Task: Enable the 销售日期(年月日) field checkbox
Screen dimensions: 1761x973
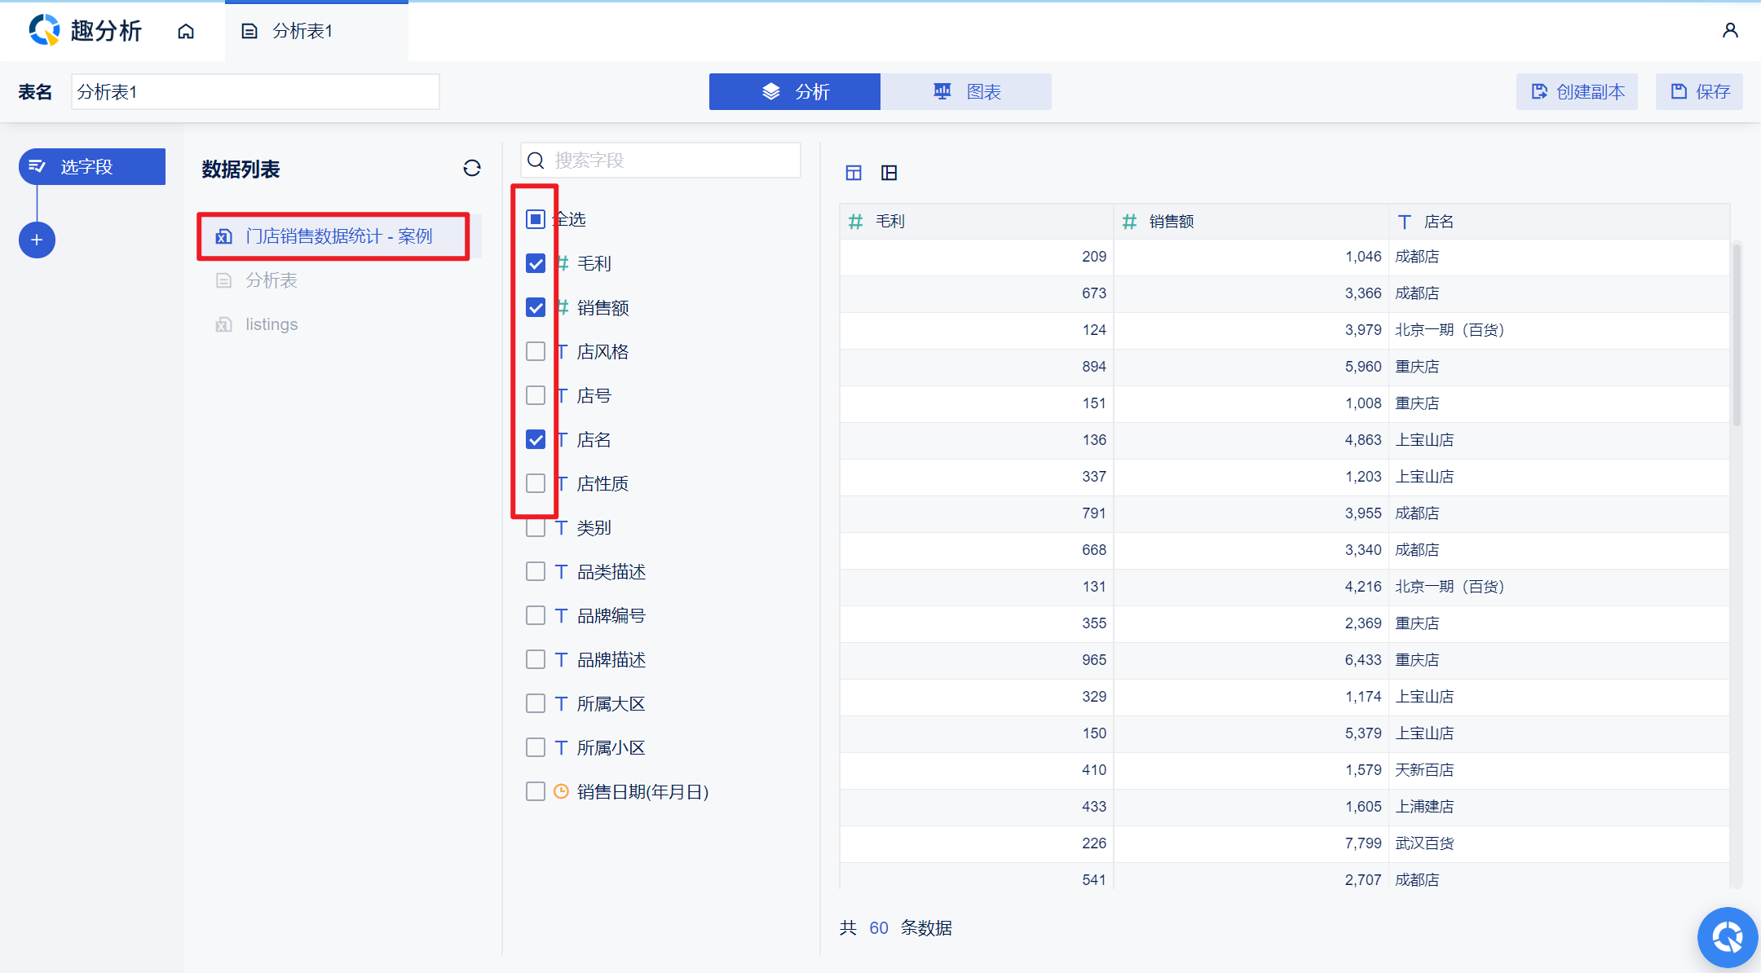Action: [x=536, y=791]
